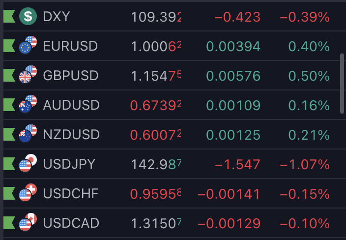The height and width of the screenshot is (240, 346).
Task: Click the DXY last price 109.392
Action: coord(156,17)
